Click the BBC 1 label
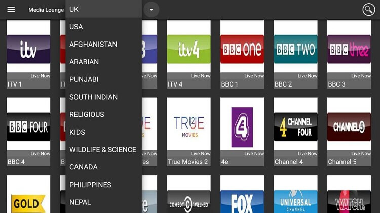Screen dimensions: 380x213 pos(230,84)
